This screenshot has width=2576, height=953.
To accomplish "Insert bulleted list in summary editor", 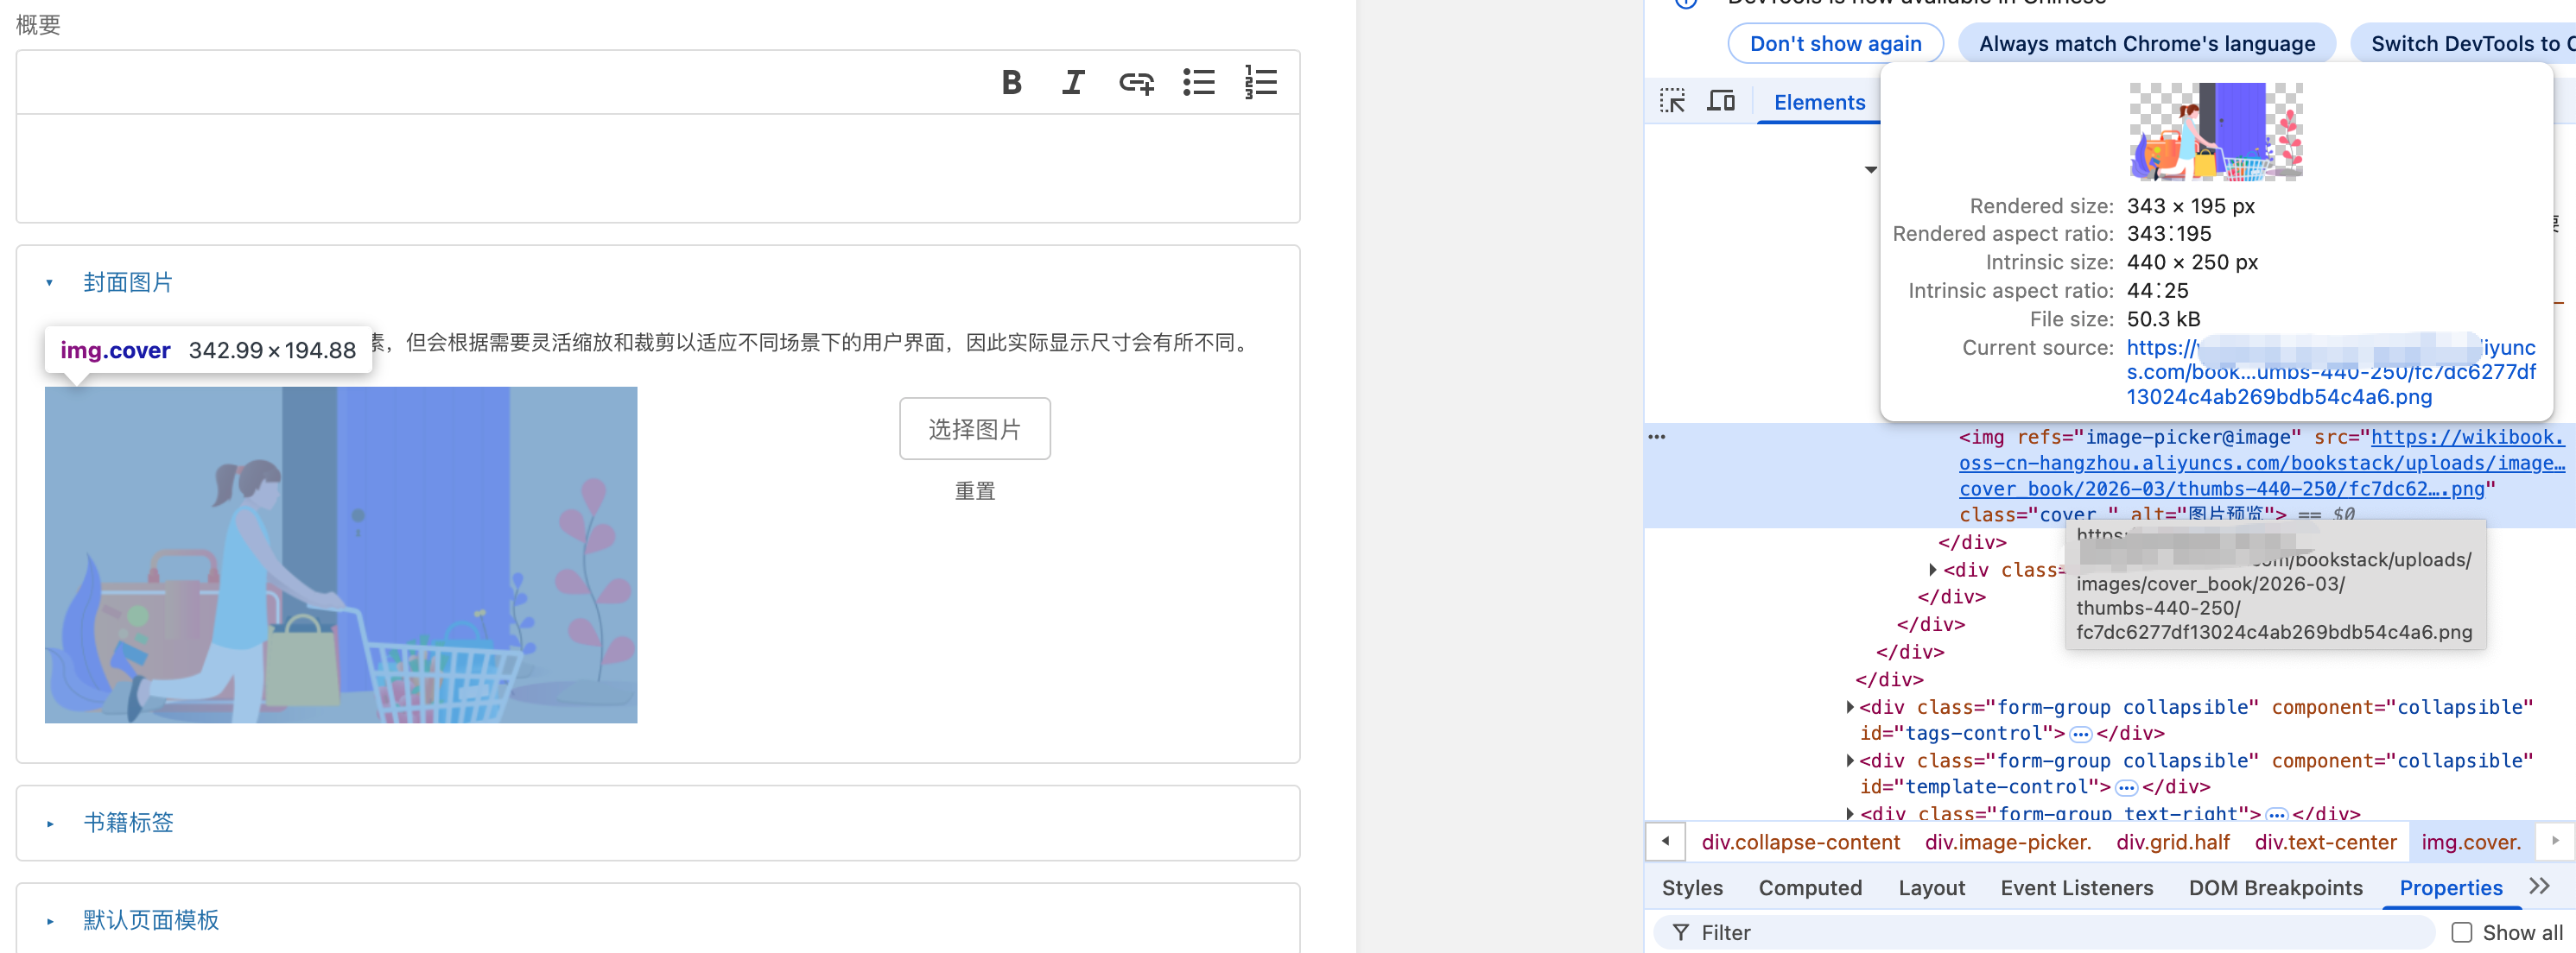I will 1198,83.
